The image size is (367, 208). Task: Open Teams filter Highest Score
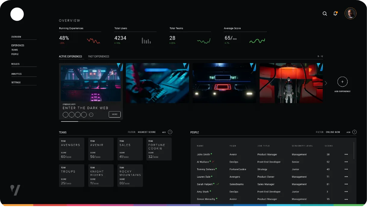147,132
